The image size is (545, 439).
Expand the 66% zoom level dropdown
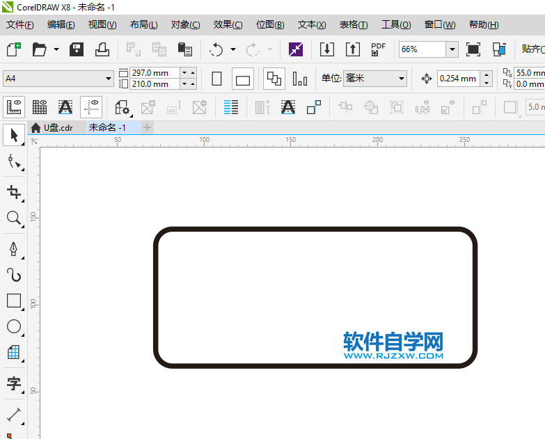coord(452,49)
